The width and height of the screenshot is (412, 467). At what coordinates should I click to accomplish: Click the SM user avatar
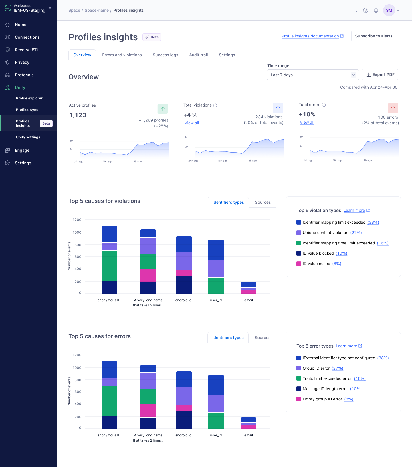click(389, 10)
